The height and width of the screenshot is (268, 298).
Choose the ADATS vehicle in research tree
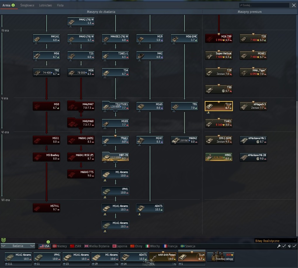point(150,208)
